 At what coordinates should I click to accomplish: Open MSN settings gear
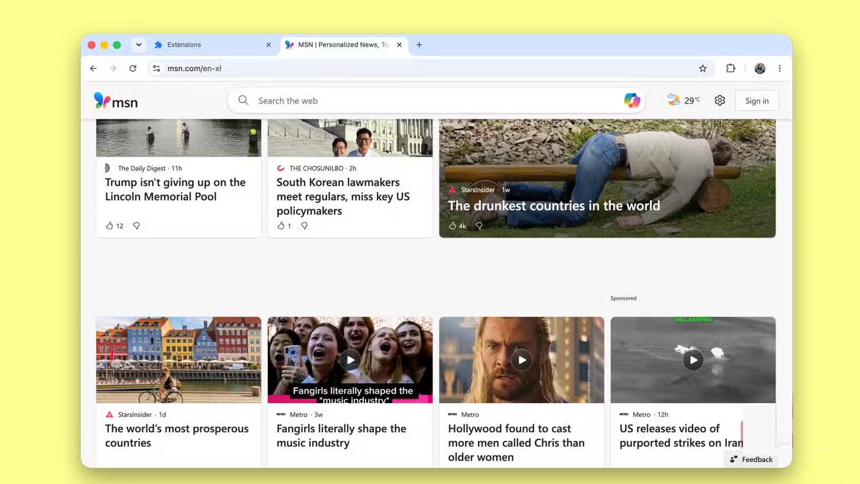point(719,100)
